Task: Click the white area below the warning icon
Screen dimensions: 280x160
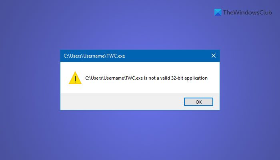Action: (x=75, y=89)
